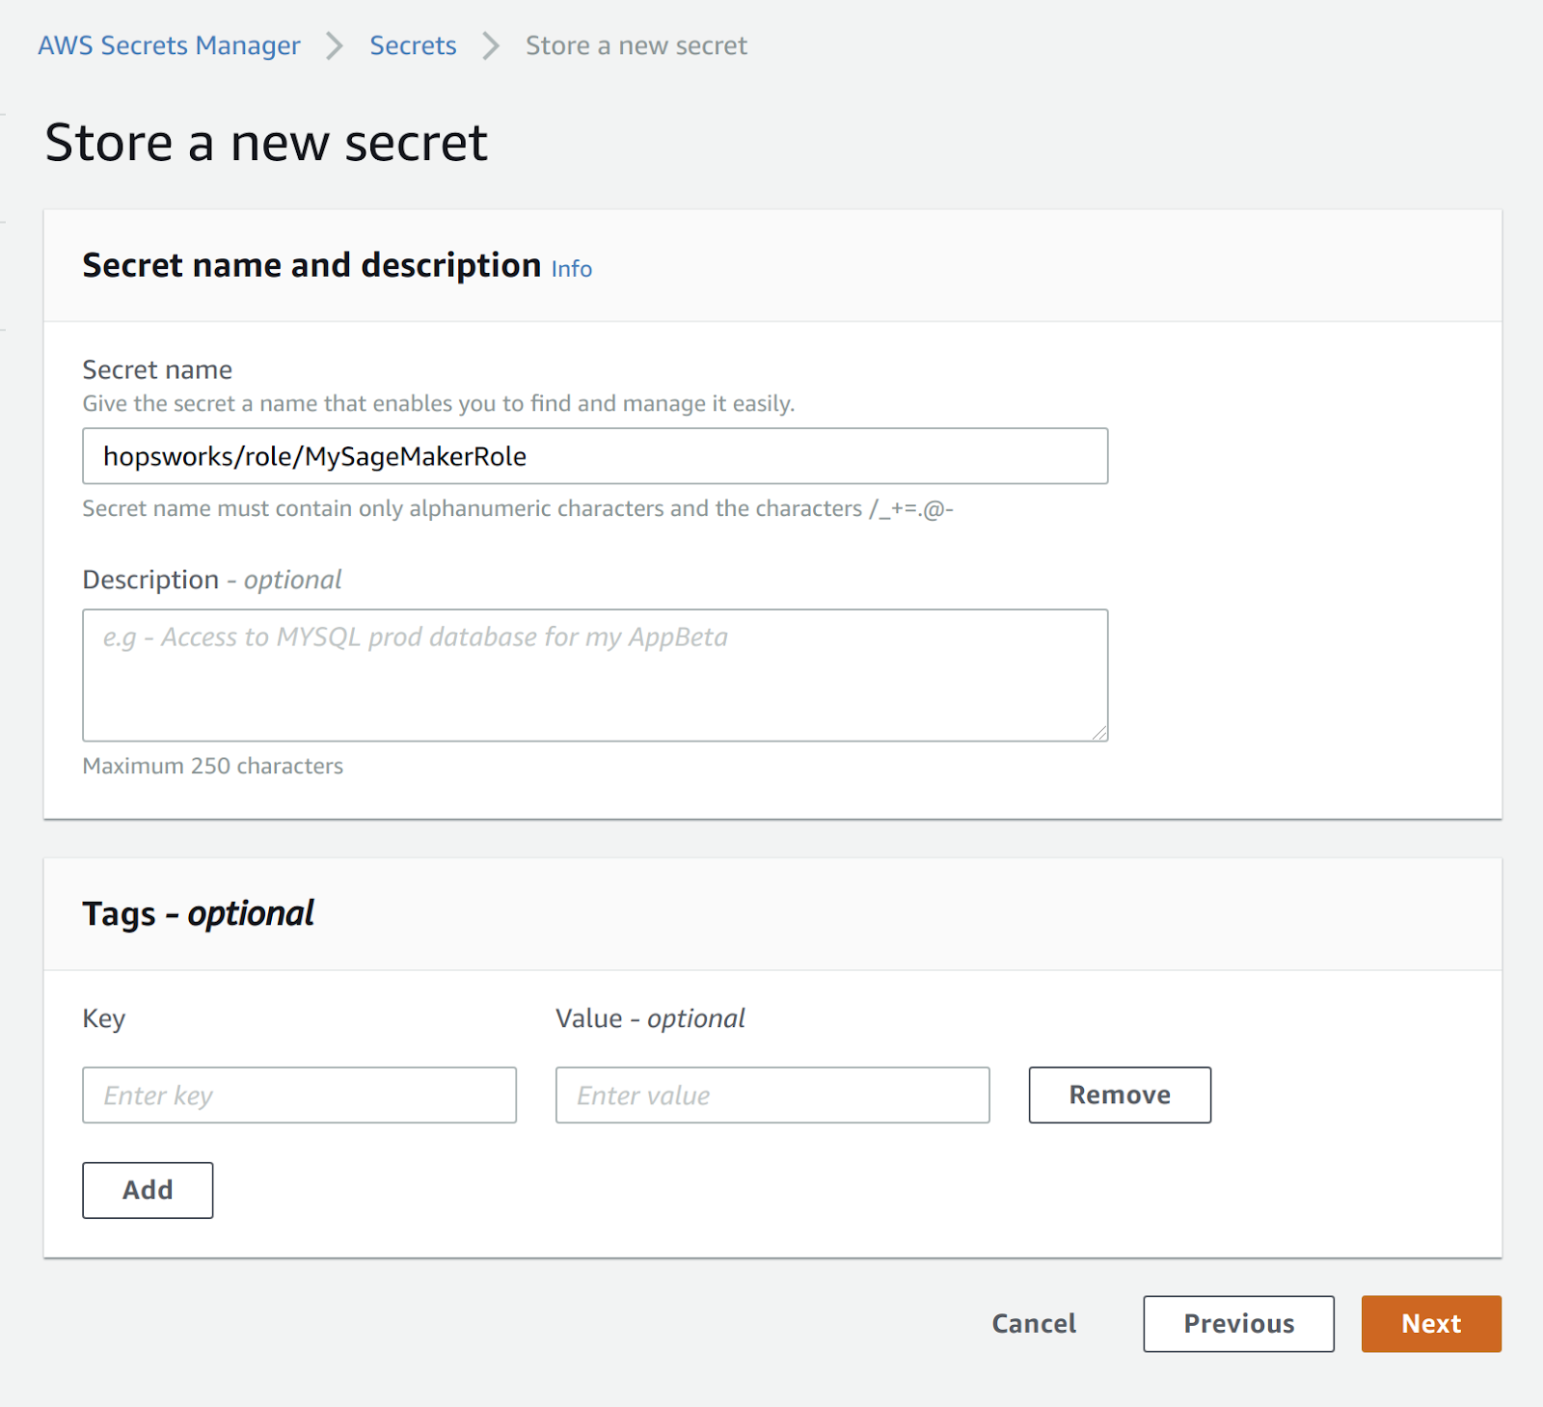Click Previous to go back a step
Viewport: 1543px width, 1407px height.
coord(1238,1323)
